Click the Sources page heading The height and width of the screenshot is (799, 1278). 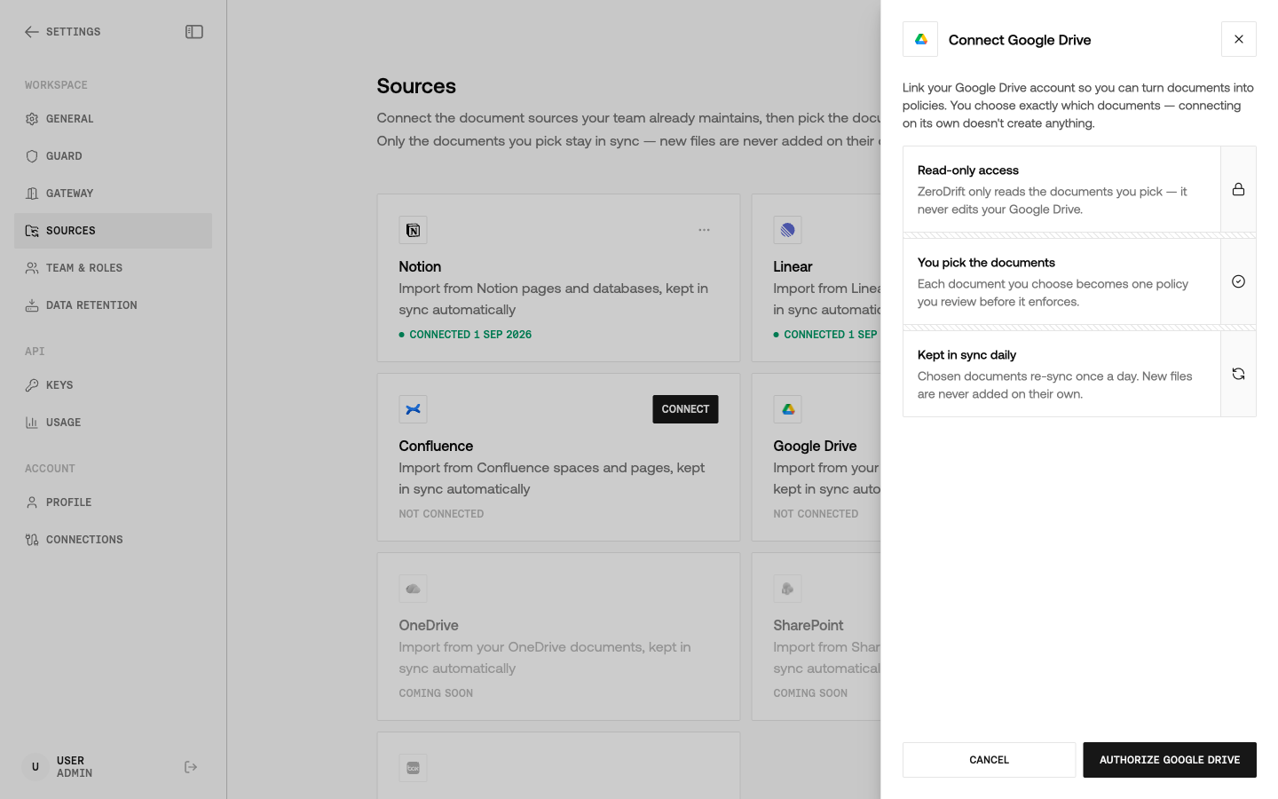click(x=416, y=86)
